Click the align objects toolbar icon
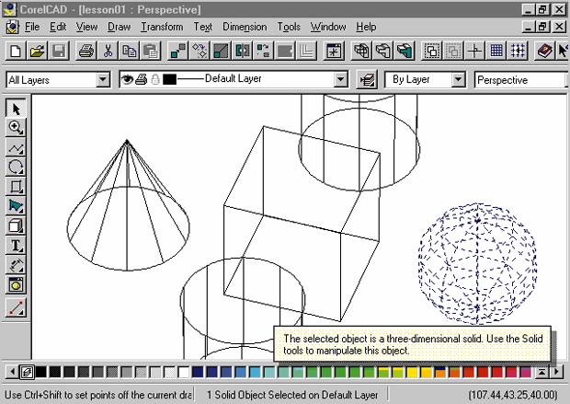Viewport: 570px width, 404px height. [264, 51]
